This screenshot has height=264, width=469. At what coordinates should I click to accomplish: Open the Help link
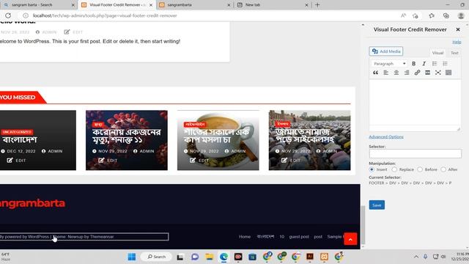tap(457, 42)
